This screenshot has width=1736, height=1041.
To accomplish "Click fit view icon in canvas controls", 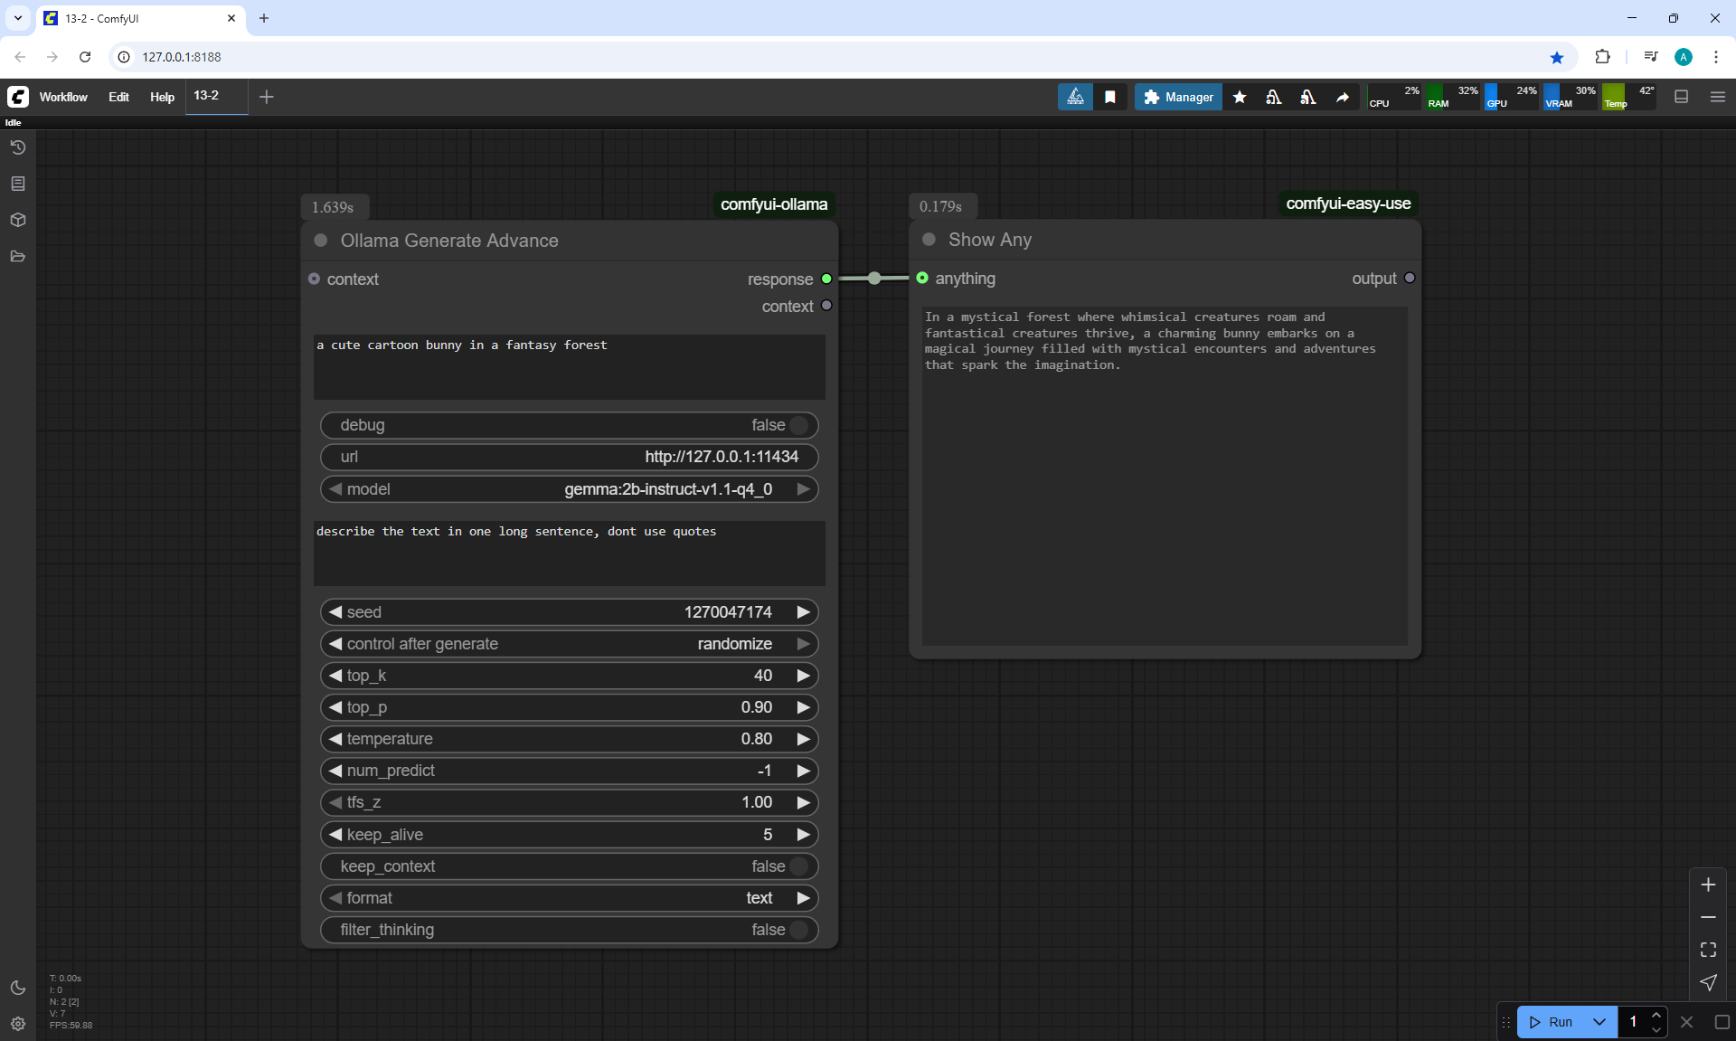I will [x=1708, y=950].
